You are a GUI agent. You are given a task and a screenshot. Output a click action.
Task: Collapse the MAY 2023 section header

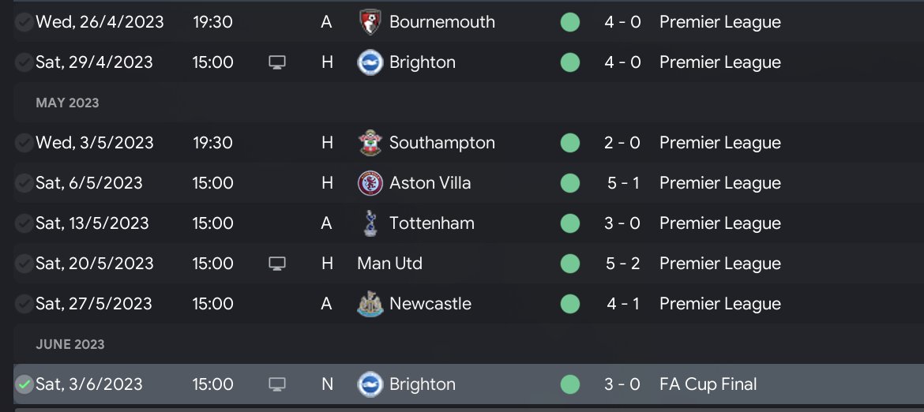coord(67,103)
